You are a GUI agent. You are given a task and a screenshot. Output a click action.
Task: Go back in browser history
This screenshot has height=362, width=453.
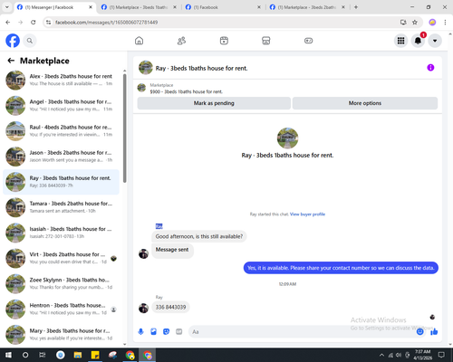(8, 23)
